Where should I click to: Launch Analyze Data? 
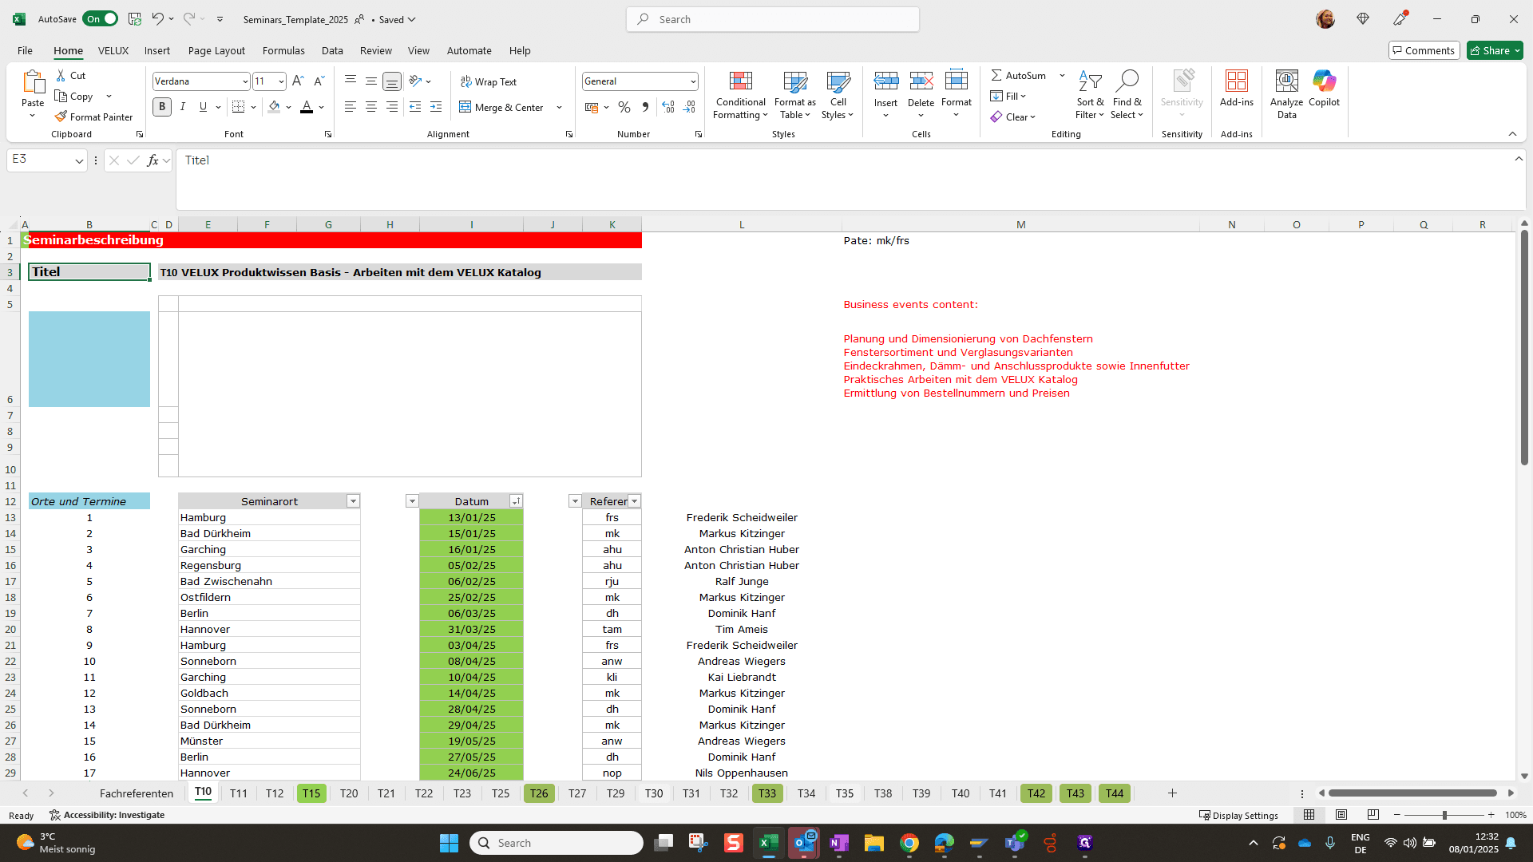click(1286, 95)
